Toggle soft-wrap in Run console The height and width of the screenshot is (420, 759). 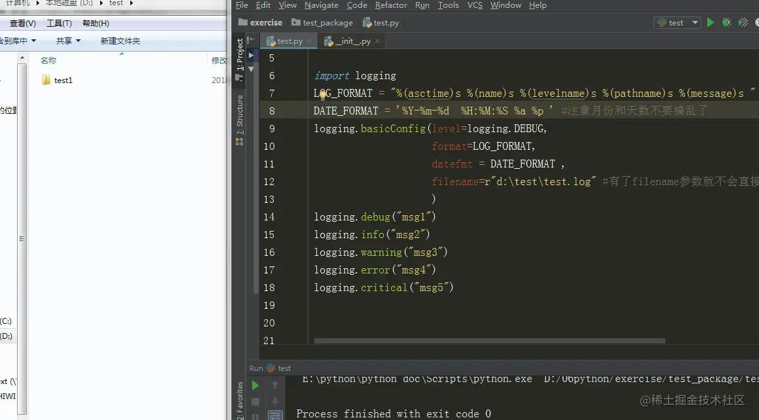[275, 415]
